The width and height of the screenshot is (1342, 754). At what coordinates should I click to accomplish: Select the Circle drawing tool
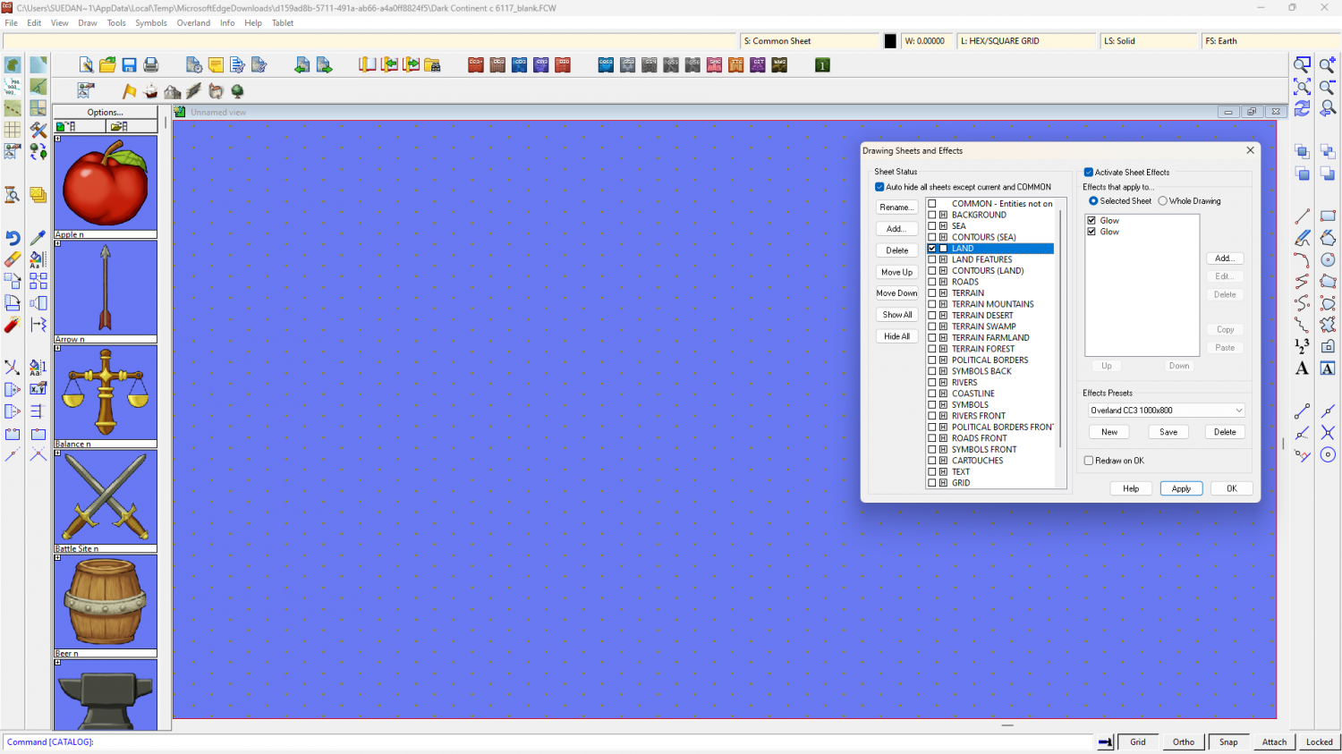1328,259
